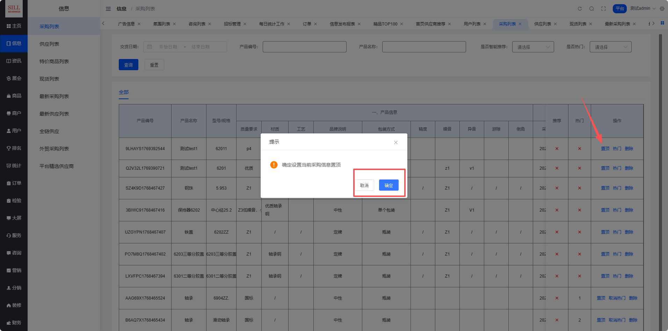Screen dimensions: 668x331
Task: Click the 开始日期 date picker field
Action: pos(168,47)
